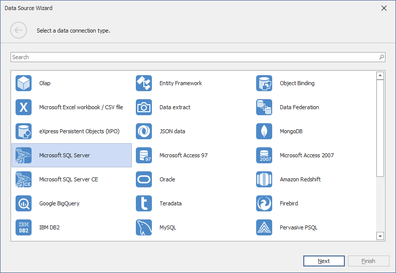Viewport: 396px width, 273px height.
Task: Click the Finish button
Action: point(368,261)
